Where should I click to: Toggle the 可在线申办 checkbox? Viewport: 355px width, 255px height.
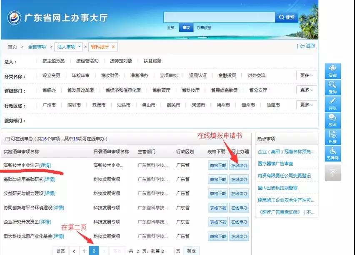coord(7,139)
